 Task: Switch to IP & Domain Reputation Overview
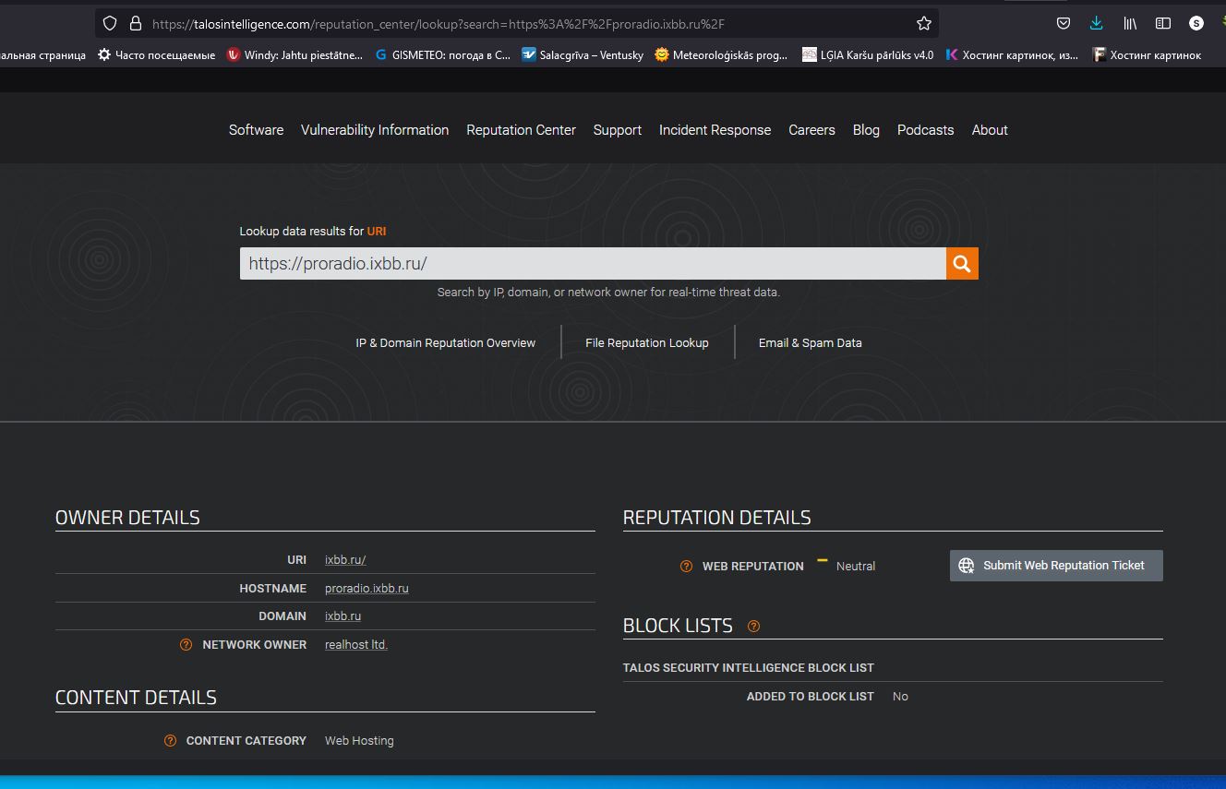click(445, 342)
